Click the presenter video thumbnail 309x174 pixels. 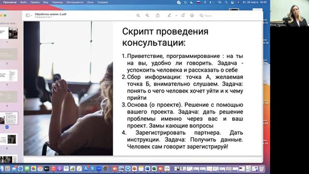click(x=289, y=13)
